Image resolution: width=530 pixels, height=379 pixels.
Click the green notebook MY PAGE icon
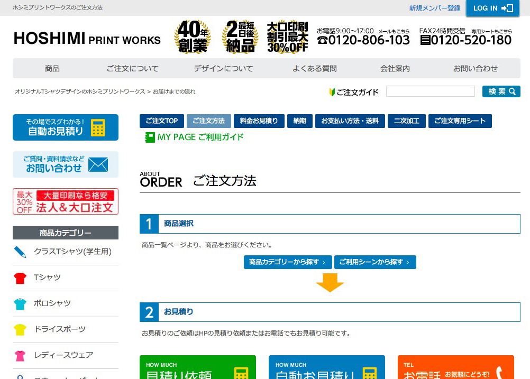click(x=150, y=137)
